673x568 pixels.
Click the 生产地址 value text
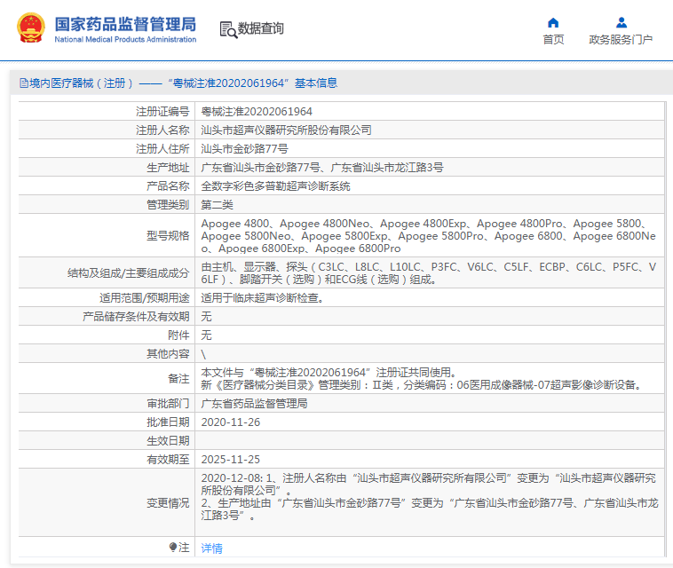[322, 168]
